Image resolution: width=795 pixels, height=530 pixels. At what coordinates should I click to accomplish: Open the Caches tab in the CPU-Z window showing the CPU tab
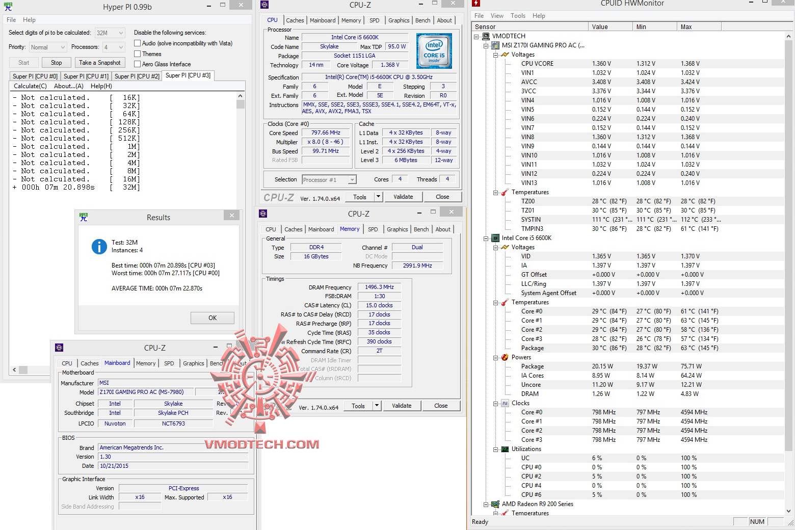click(x=295, y=20)
